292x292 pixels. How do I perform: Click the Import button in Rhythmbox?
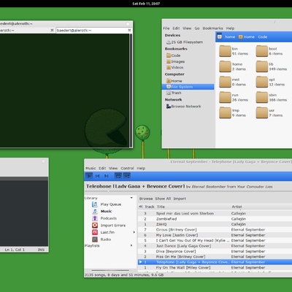click(180, 199)
